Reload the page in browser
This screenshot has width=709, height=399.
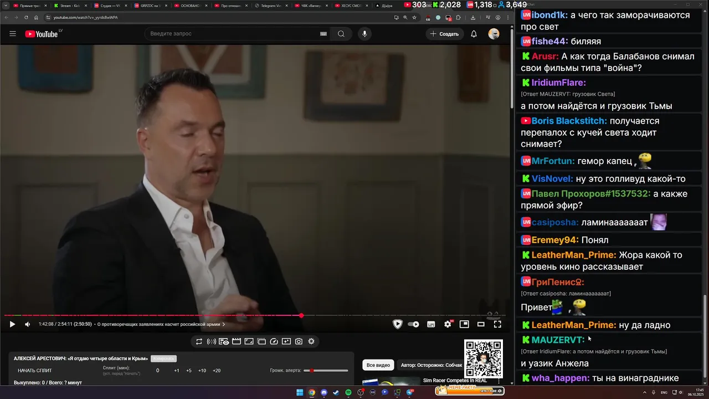click(26, 17)
